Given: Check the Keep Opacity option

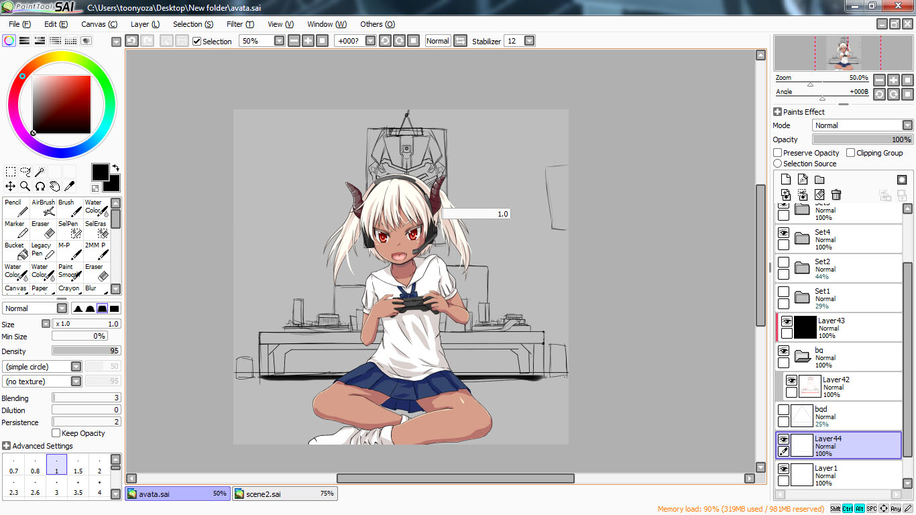Looking at the screenshot, I should (x=56, y=433).
